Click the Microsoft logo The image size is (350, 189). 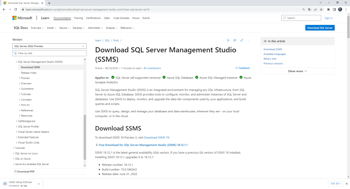click(x=22, y=18)
